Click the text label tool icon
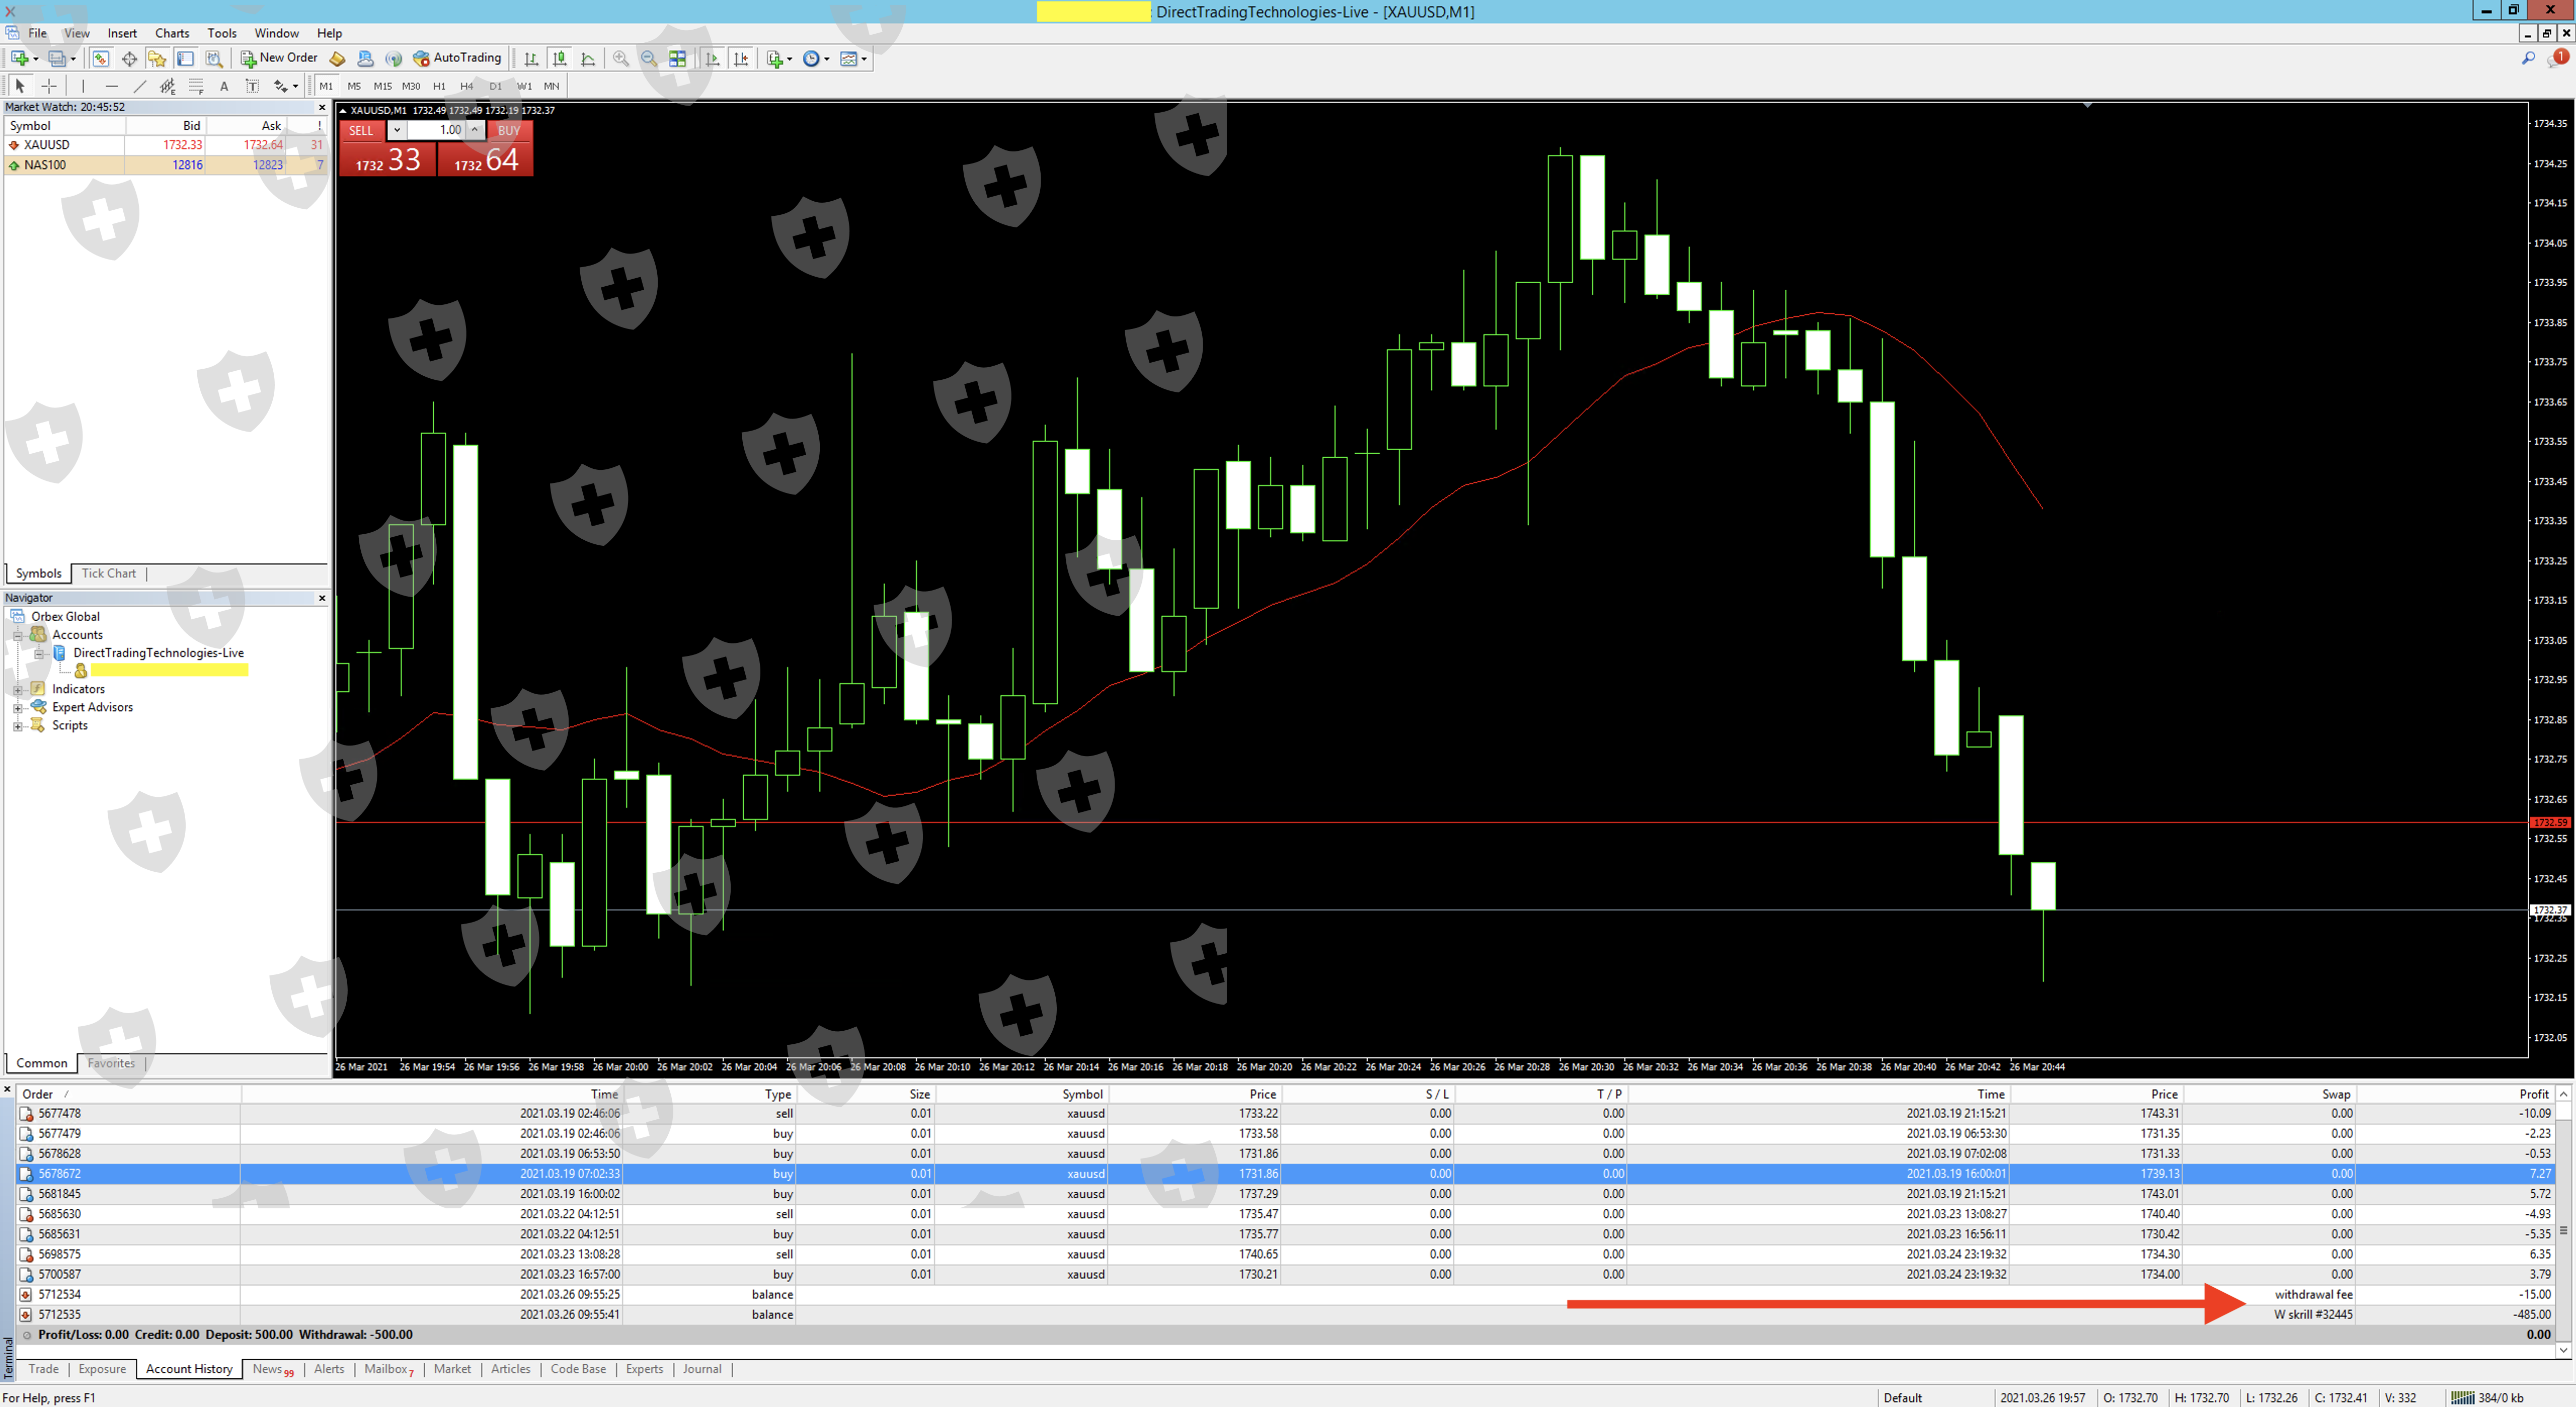Image resolution: width=2576 pixels, height=1407 pixels. coord(224,86)
